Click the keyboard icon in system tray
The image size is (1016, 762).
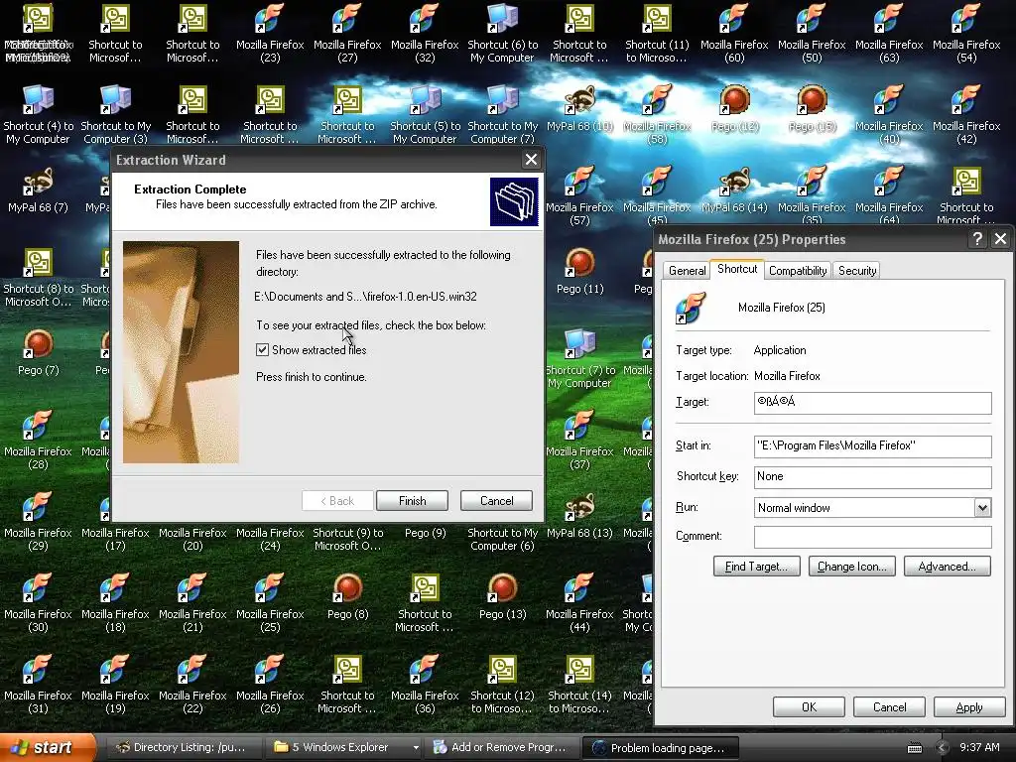pyautogui.click(x=914, y=748)
